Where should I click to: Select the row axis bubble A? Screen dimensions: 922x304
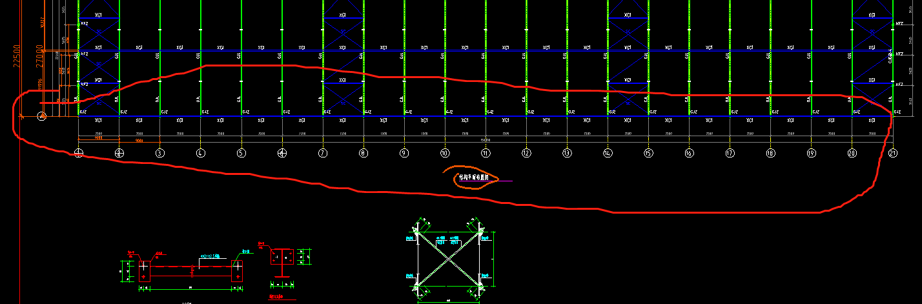42,116
